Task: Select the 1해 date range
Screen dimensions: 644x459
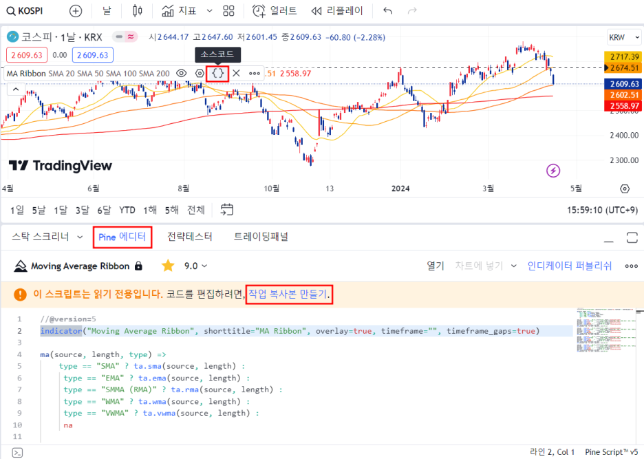Action: [150, 211]
